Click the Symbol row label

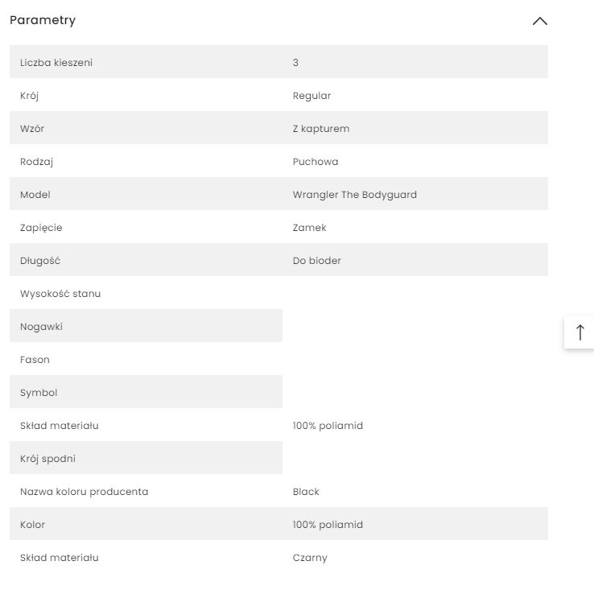[39, 393]
